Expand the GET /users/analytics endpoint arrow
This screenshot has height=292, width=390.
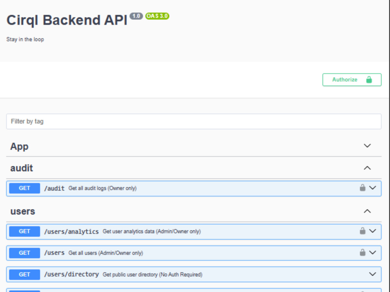pos(372,231)
